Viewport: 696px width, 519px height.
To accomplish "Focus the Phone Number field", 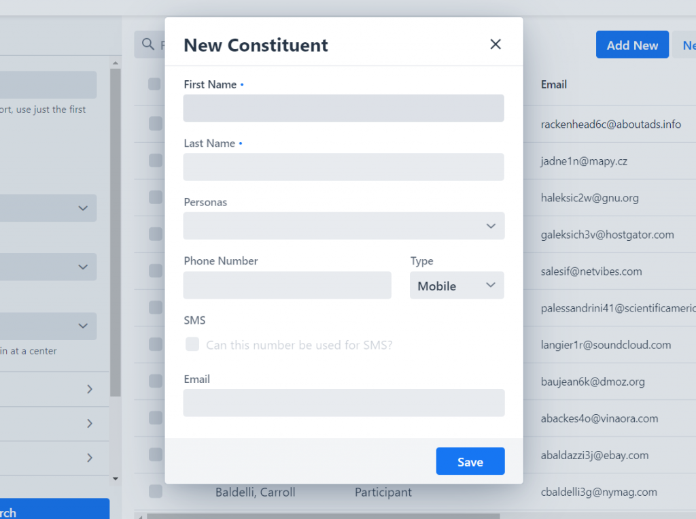I will tap(288, 285).
